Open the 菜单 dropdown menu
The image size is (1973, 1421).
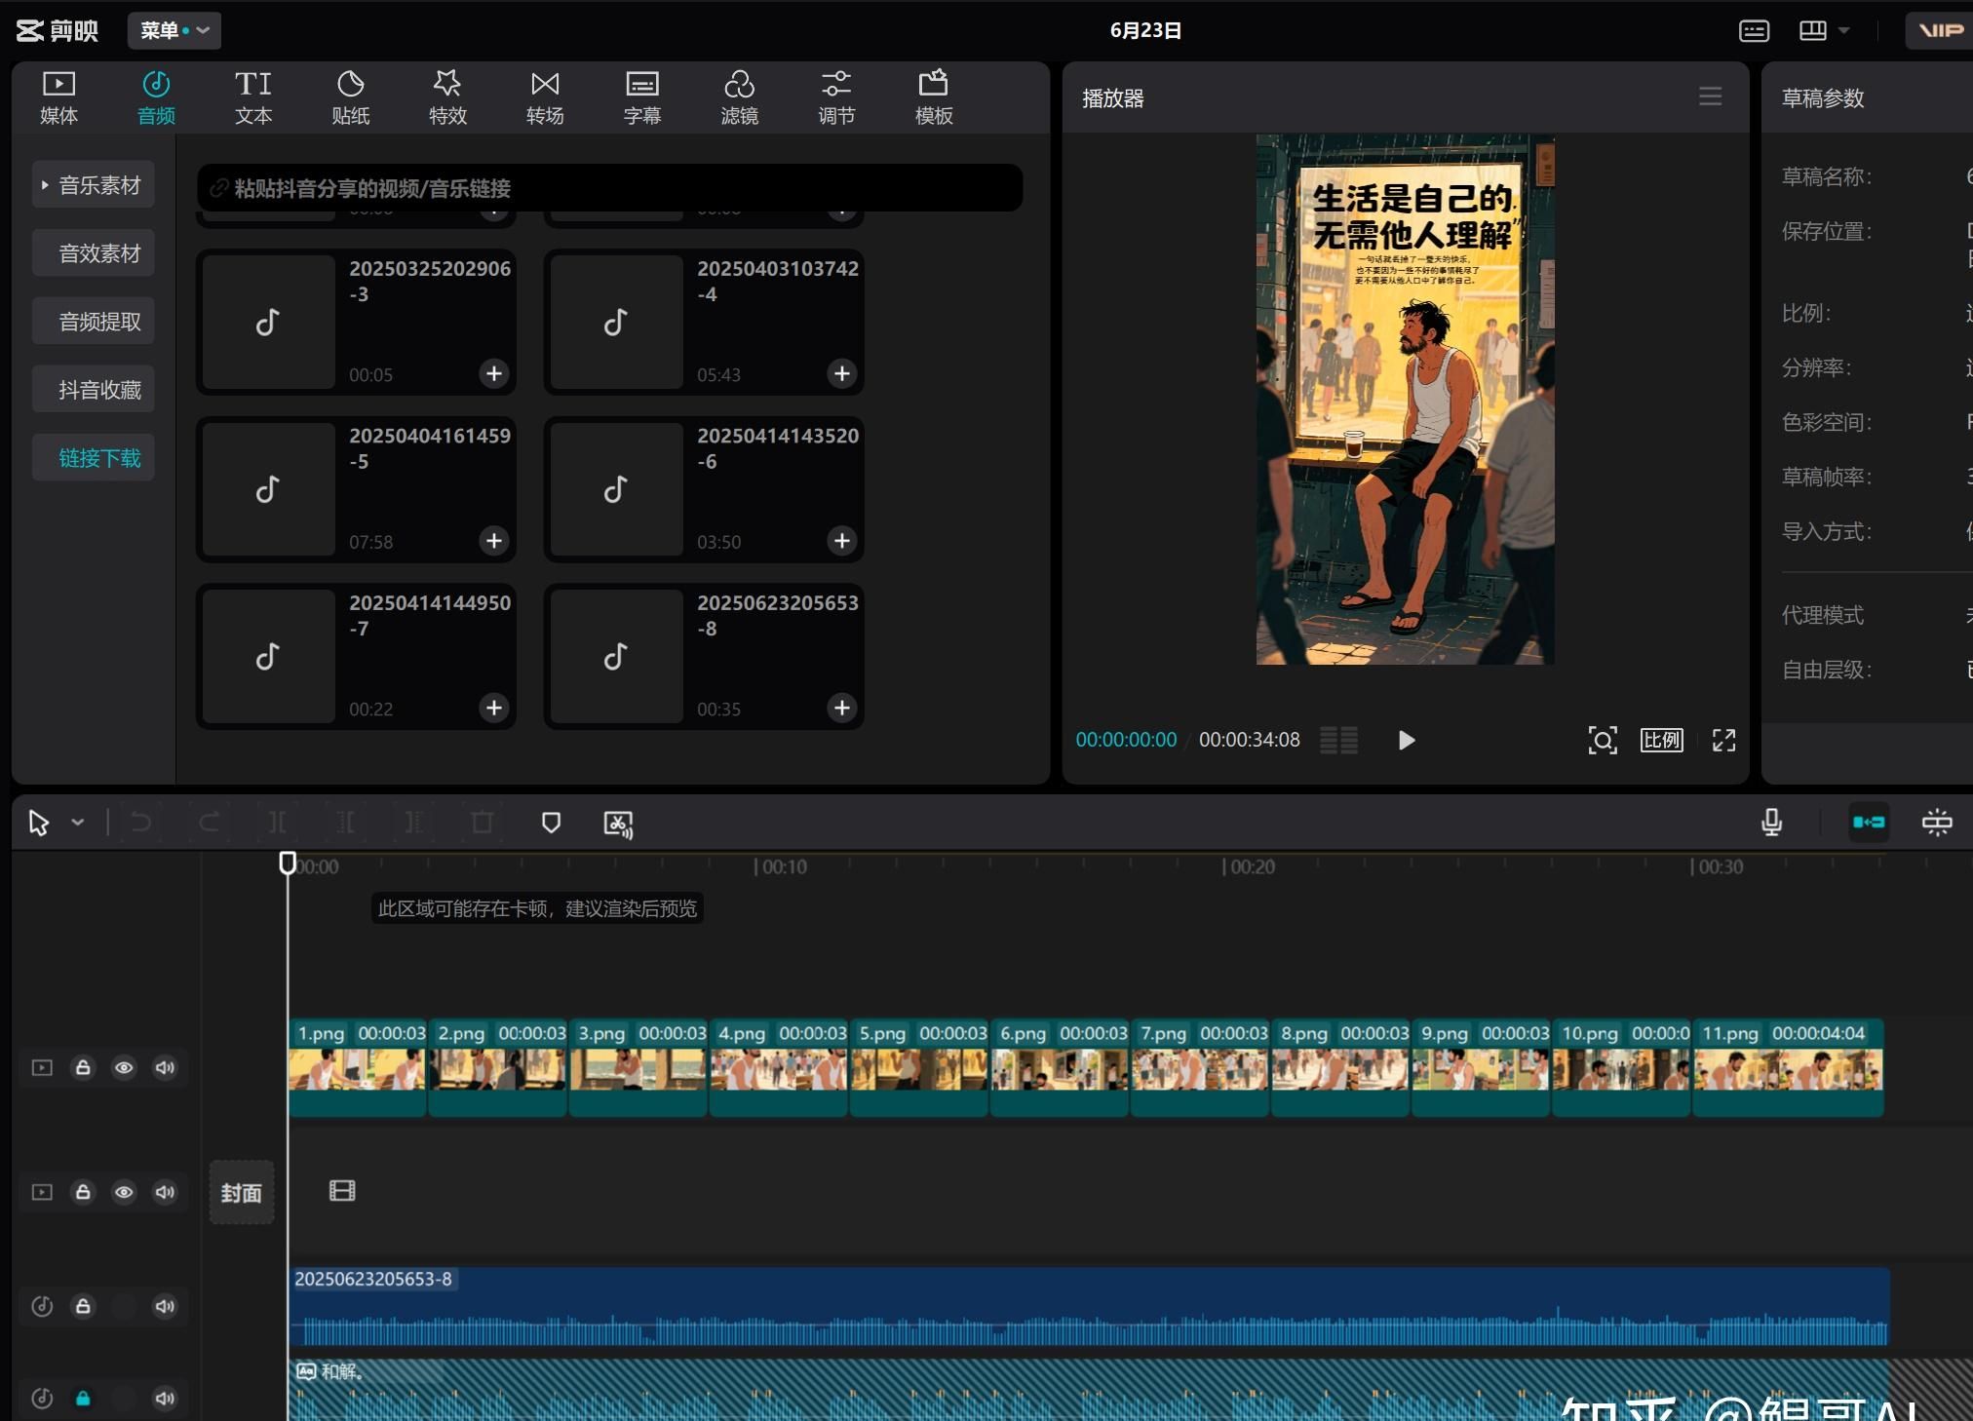coord(174,30)
